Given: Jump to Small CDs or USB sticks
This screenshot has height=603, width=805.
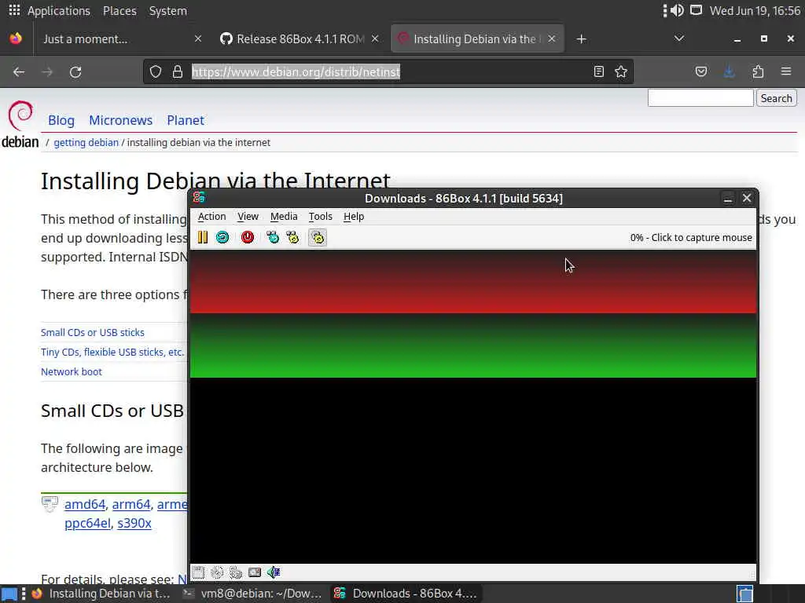Looking at the screenshot, I should click(93, 332).
